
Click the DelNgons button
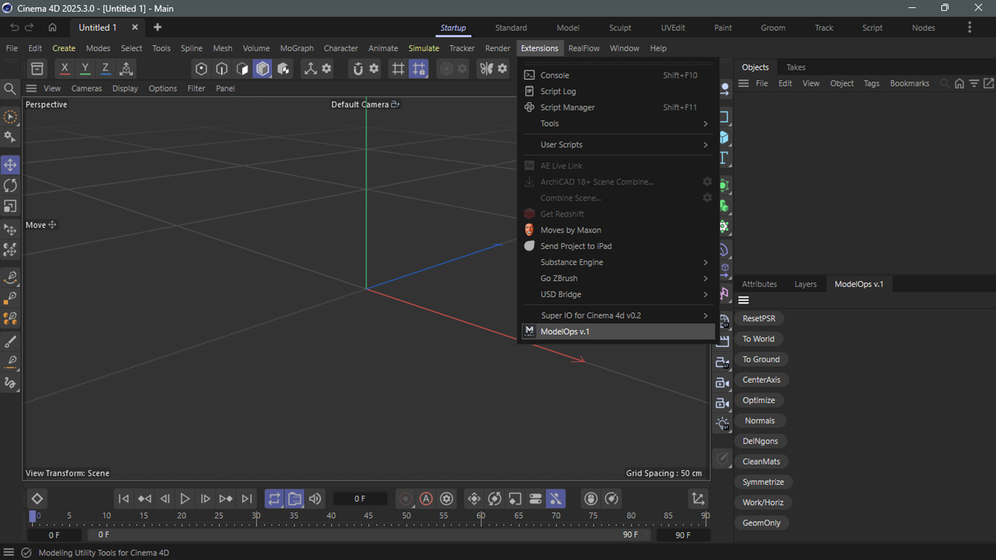pos(760,442)
